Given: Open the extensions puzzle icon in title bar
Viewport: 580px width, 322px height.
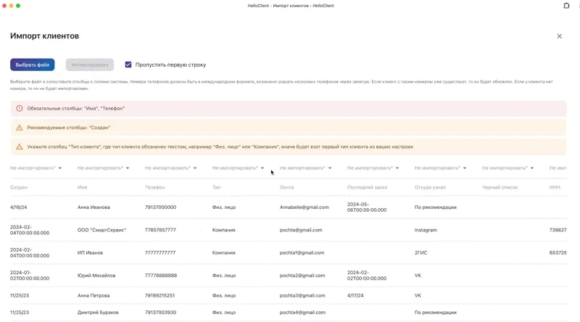Looking at the screenshot, I should (566, 6).
